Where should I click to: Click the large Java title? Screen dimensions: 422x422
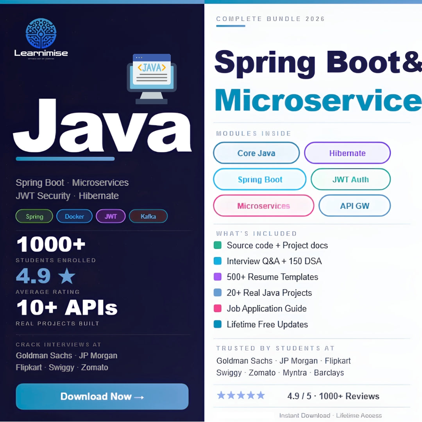click(102, 125)
